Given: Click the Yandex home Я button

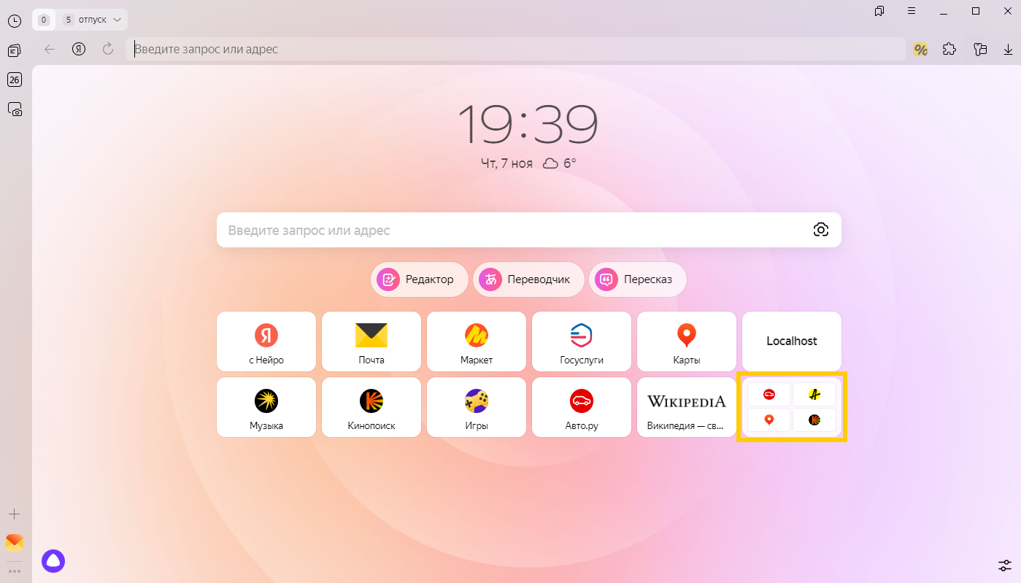Looking at the screenshot, I should click(x=79, y=49).
